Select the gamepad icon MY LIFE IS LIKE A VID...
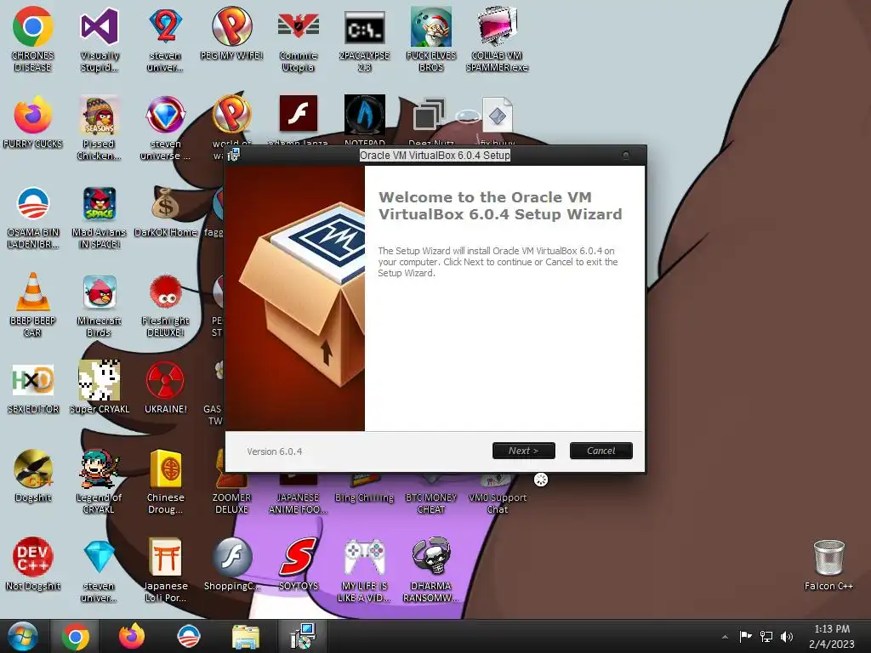Image resolution: width=871 pixels, height=653 pixels. (x=364, y=570)
